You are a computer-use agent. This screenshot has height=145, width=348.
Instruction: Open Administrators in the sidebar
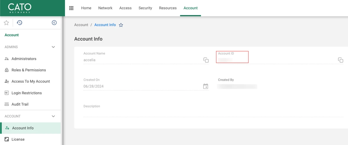coord(24,59)
